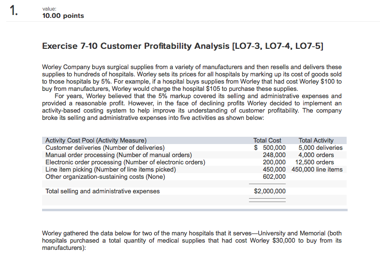
Task: Select the Manual order processing row label
Action: coord(115,155)
